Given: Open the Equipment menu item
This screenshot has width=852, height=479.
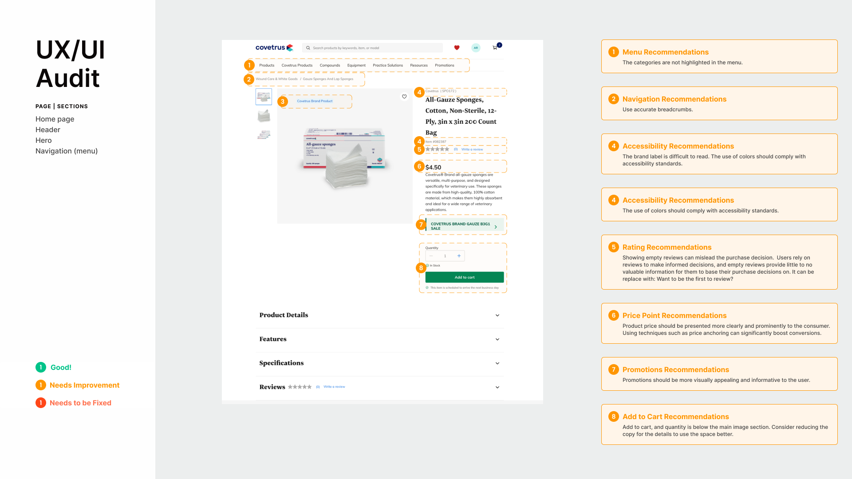Looking at the screenshot, I should [356, 65].
